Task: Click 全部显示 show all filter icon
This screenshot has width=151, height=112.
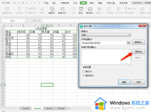Action: tap(31, 8)
